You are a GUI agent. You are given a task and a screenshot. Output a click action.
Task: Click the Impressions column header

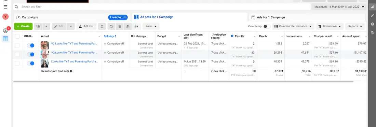tap(294, 36)
